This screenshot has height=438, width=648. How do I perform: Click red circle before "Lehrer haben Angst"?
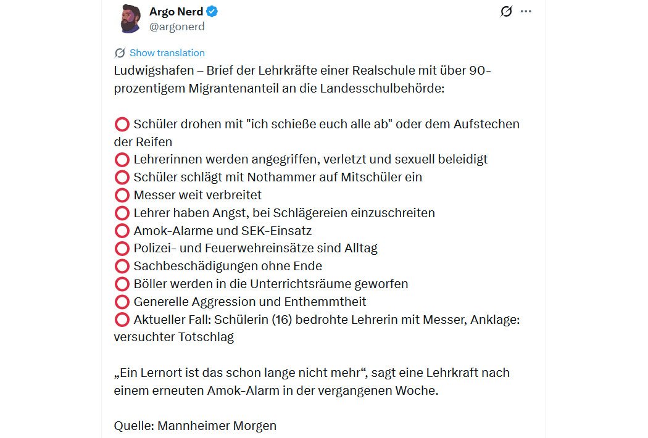pos(122,213)
